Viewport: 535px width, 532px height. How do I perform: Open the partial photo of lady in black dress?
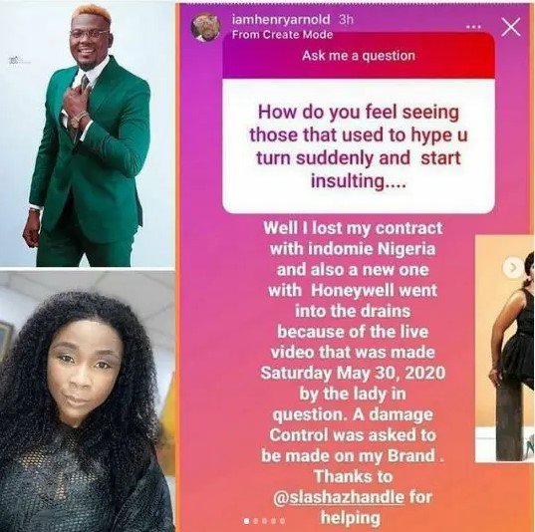(x=505, y=349)
